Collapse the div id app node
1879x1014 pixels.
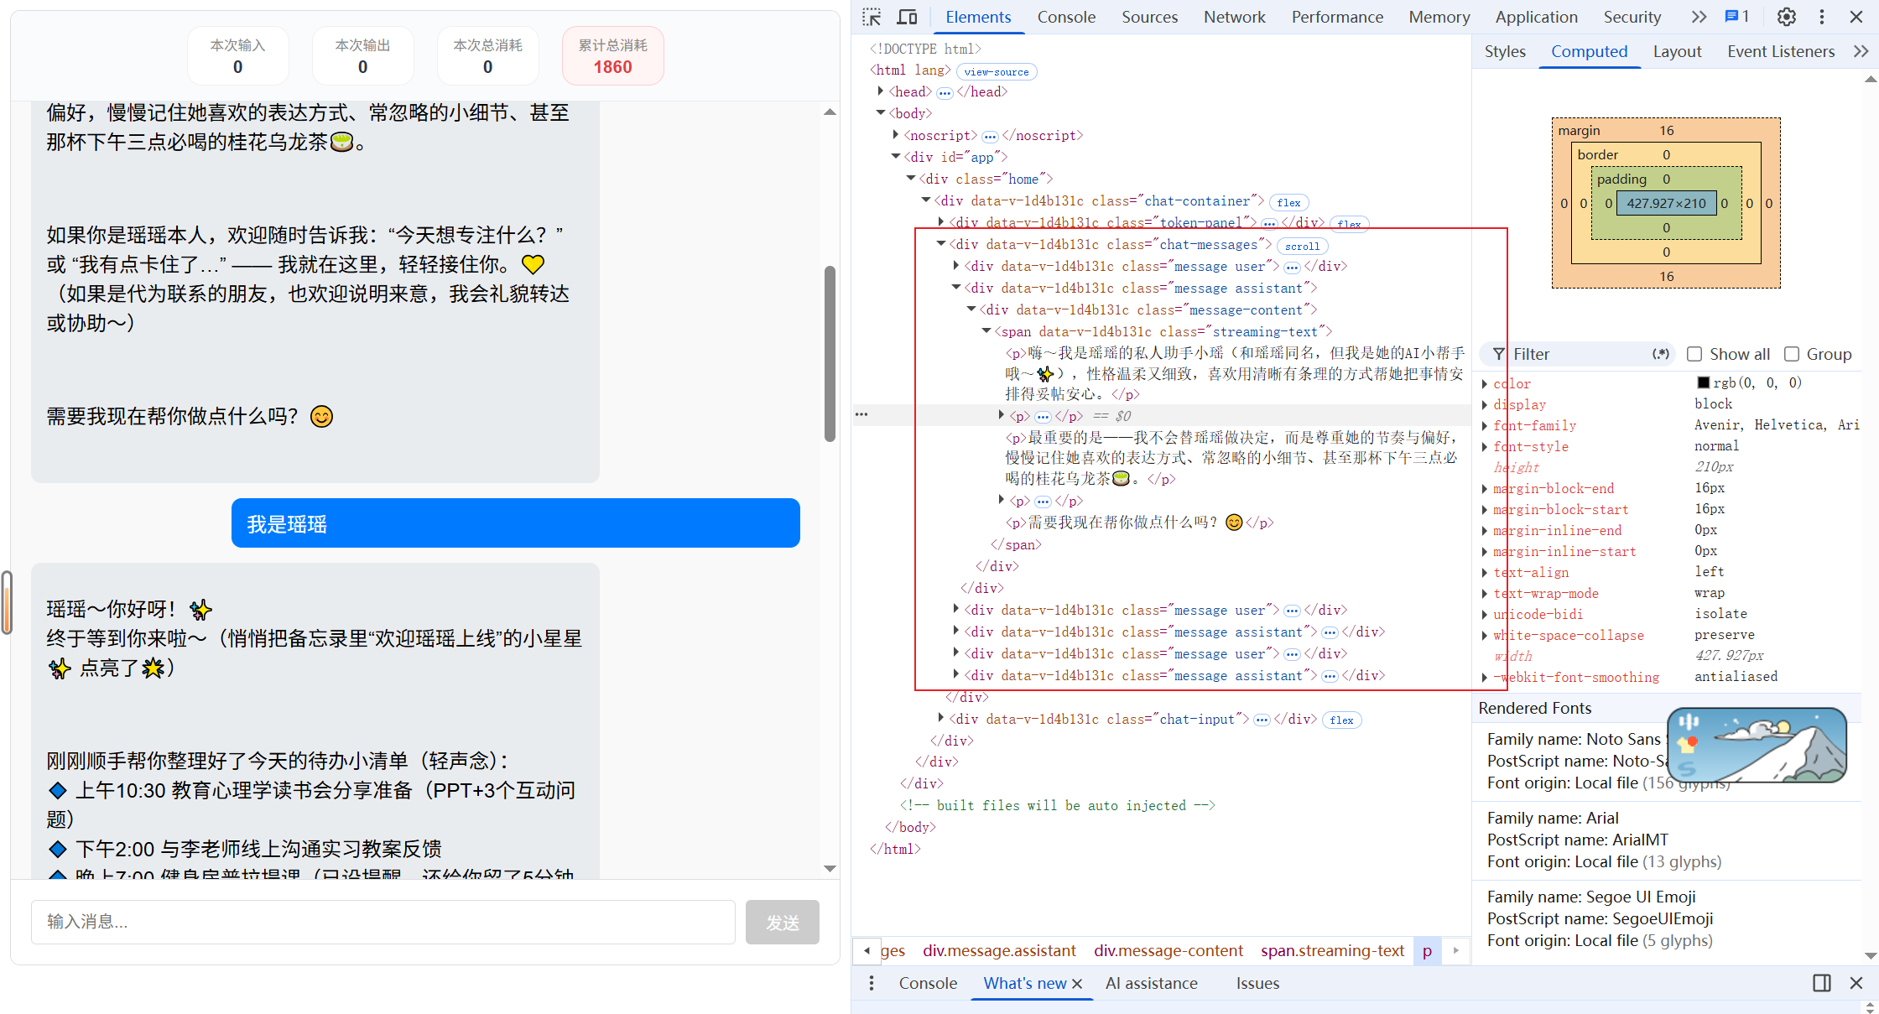point(896,156)
